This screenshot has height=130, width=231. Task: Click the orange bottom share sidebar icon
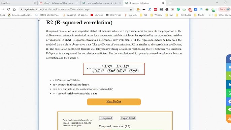tap(229, 119)
